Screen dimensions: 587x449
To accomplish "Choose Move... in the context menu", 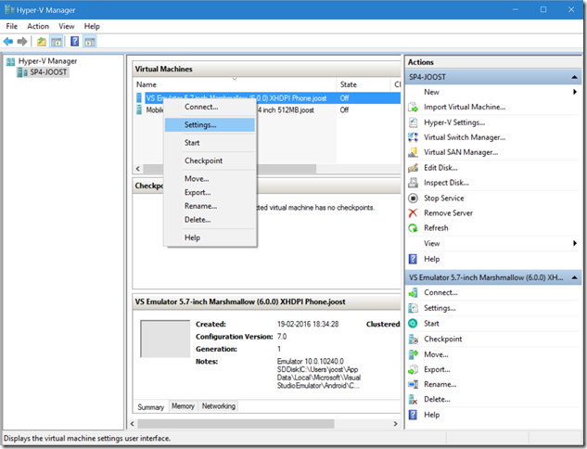I will (x=210, y=179).
